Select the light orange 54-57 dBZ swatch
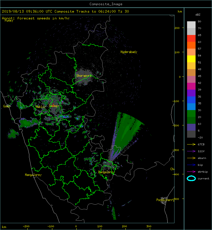Viewport: 212px width, 230px height. (191, 52)
